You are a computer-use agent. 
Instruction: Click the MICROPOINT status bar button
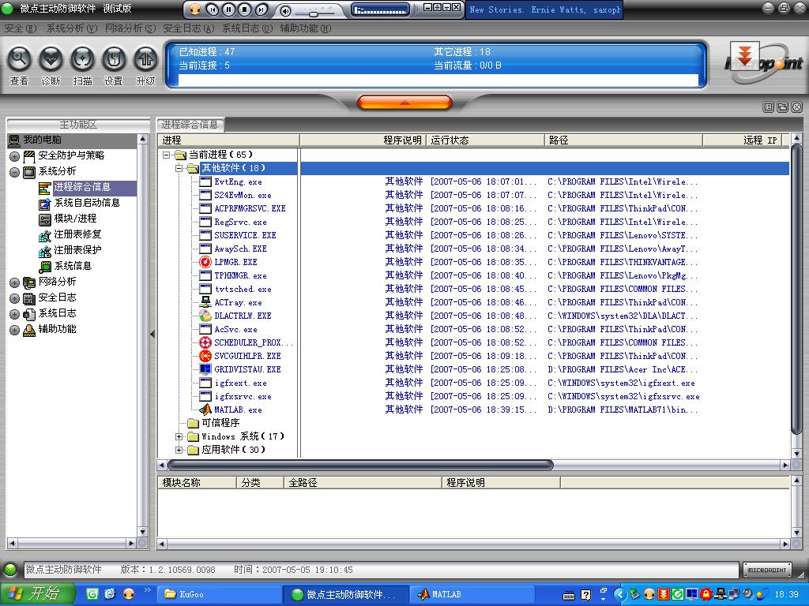(x=766, y=570)
